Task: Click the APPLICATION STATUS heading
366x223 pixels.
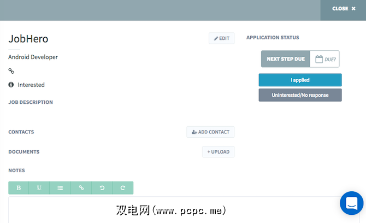Action: click(273, 38)
